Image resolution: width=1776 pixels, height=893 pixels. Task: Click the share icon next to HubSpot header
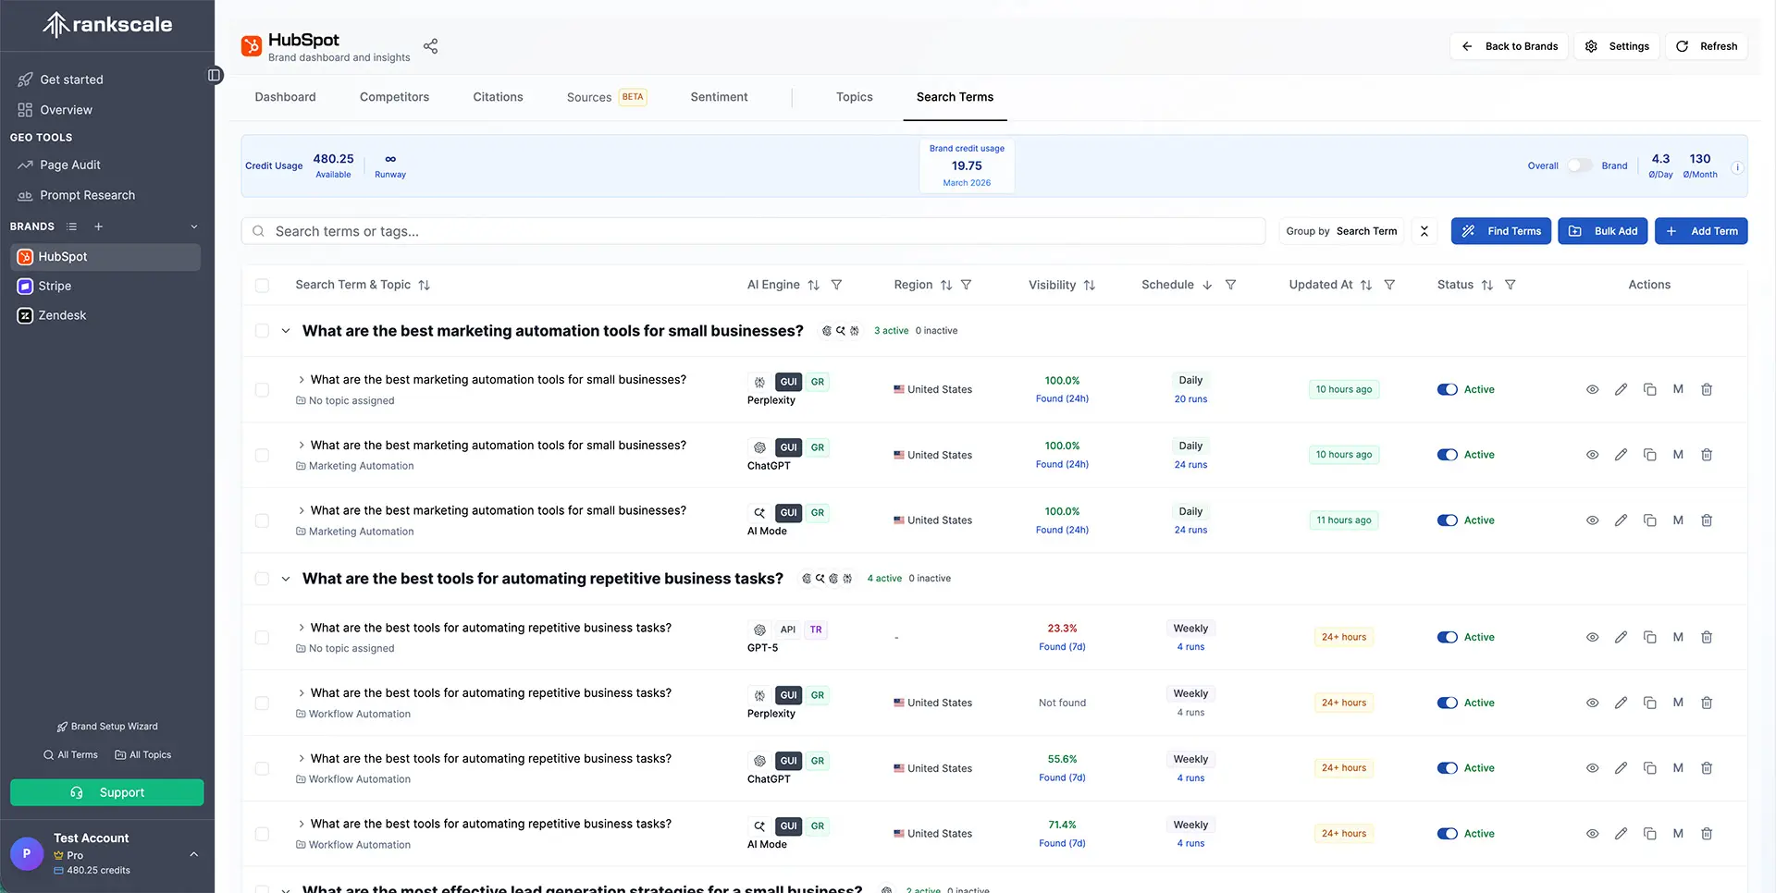click(x=429, y=45)
